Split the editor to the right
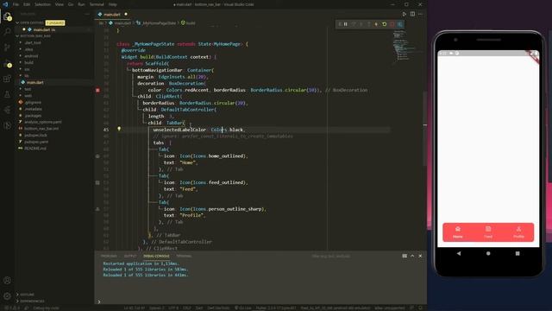This screenshot has height=311, width=552. (x=412, y=14)
